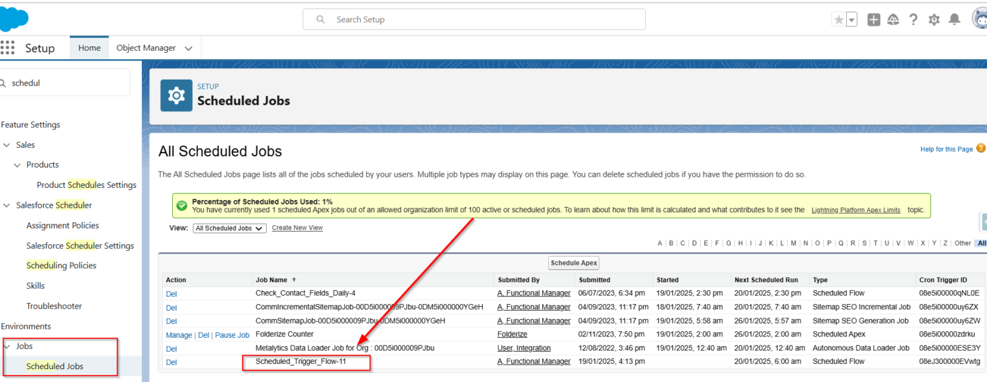The width and height of the screenshot is (987, 382).
Task: Select the Home tab
Action: coord(89,48)
